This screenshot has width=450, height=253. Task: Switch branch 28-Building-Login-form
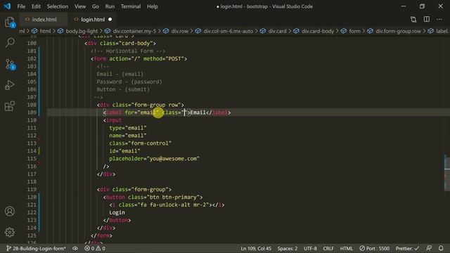pos(36,248)
